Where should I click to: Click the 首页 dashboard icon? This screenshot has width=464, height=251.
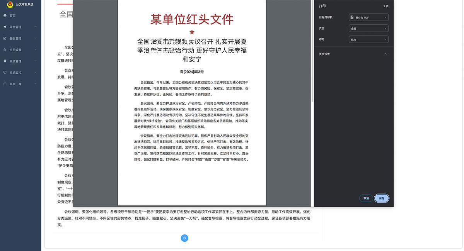5,15
